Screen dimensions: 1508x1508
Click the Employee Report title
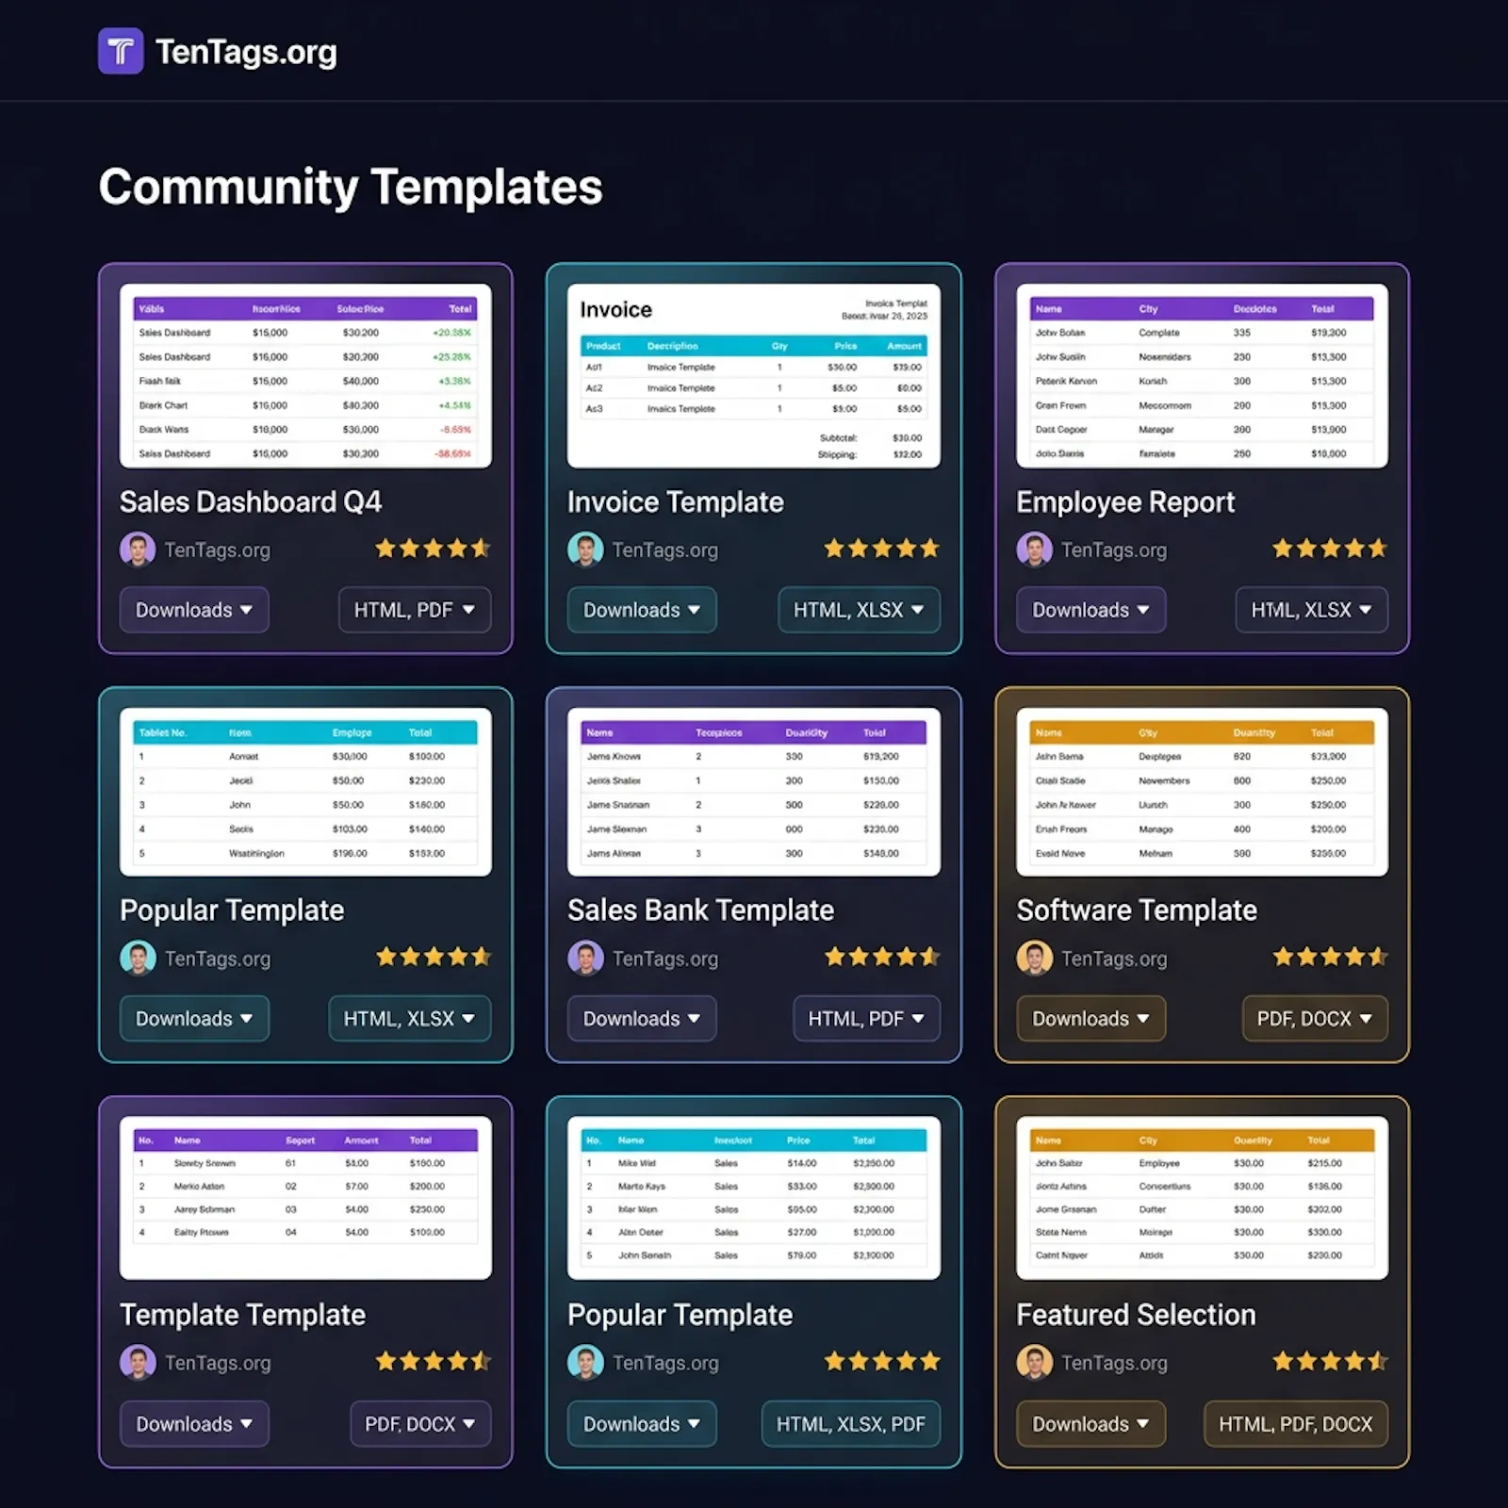tap(1125, 502)
